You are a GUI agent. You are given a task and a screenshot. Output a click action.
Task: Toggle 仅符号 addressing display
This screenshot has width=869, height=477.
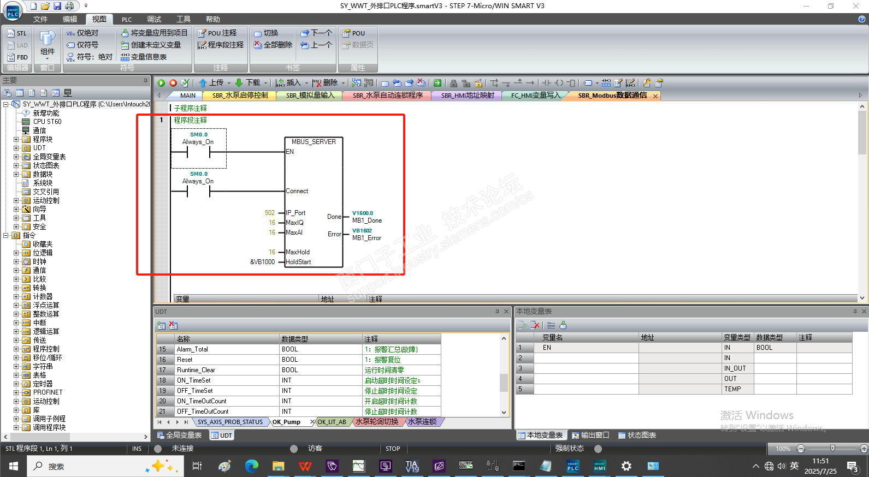(82, 45)
